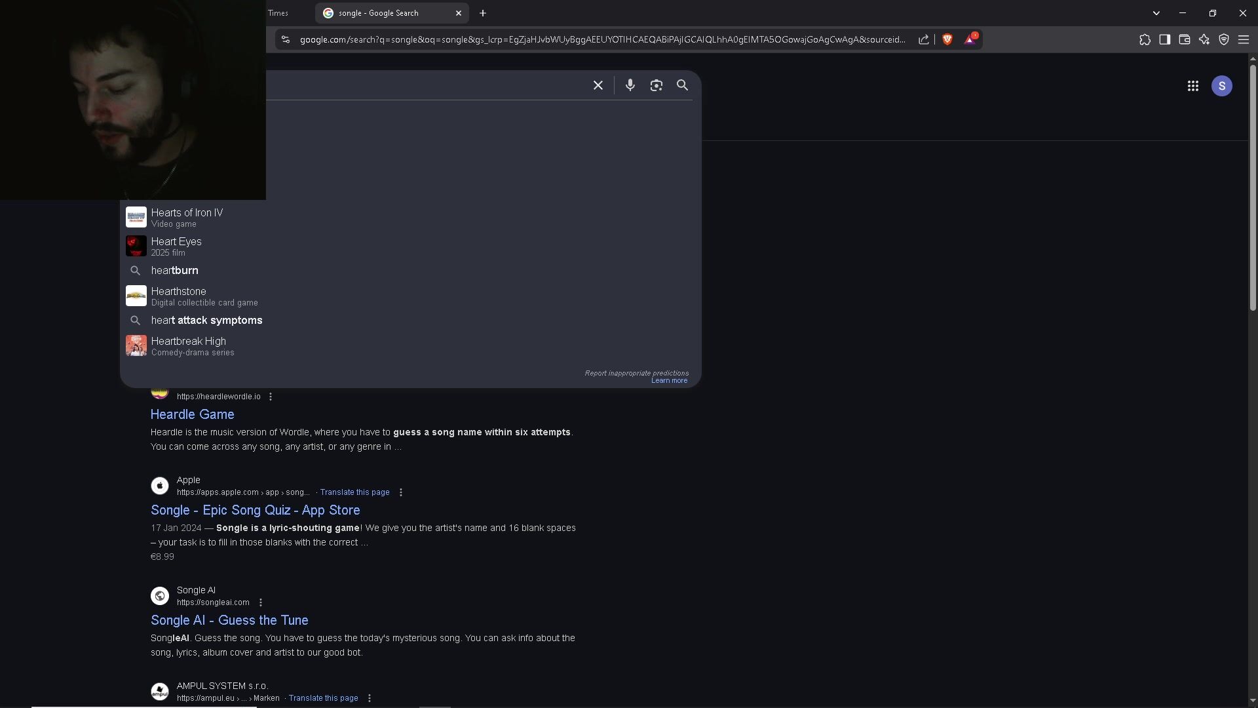Select the songle - Google Search tab

point(392,13)
